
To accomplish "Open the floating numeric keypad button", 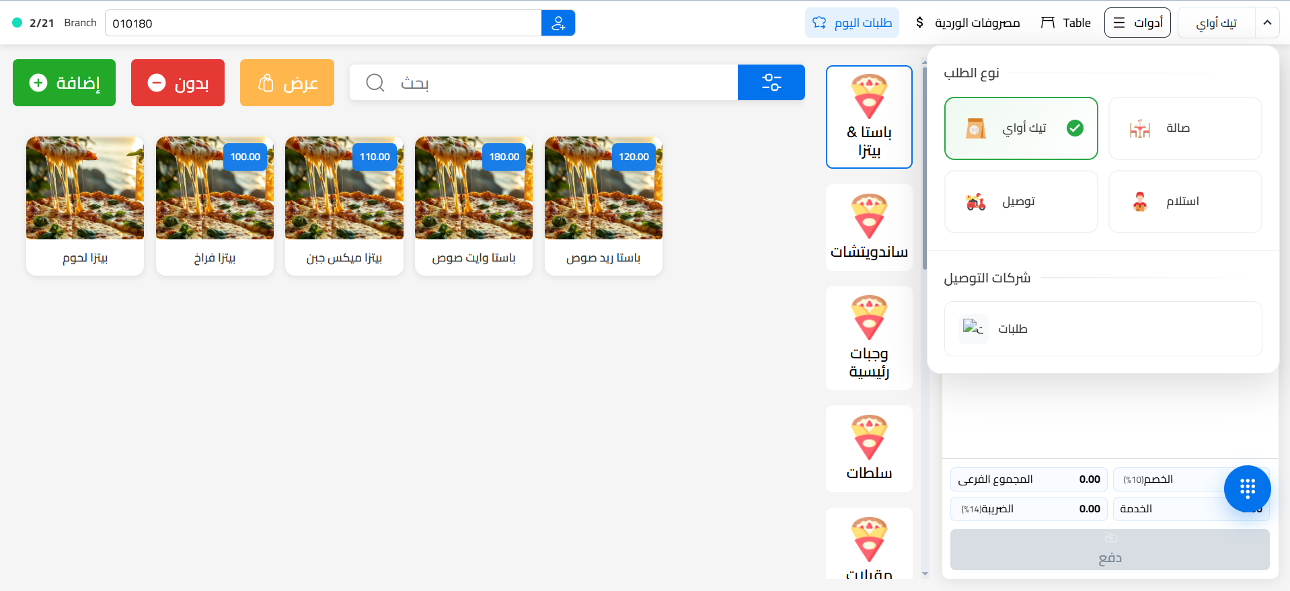I will point(1247,489).
